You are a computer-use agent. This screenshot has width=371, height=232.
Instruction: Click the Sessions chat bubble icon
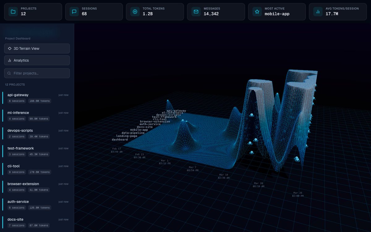[x=74, y=12]
